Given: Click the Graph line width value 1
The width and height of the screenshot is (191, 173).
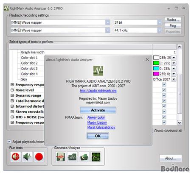Looking at the screenshot, I should point(175,52).
